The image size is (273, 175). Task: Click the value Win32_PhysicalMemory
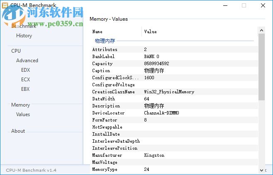pyautogui.click(x=169, y=92)
